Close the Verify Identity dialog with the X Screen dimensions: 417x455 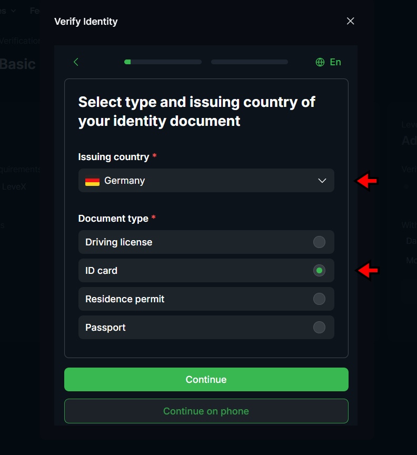tap(350, 21)
